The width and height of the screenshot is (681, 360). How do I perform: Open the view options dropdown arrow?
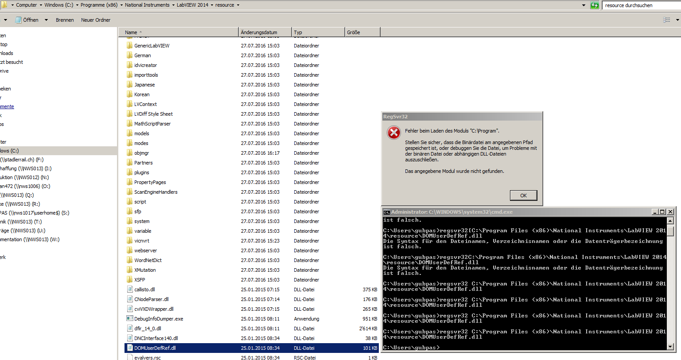[x=677, y=20]
